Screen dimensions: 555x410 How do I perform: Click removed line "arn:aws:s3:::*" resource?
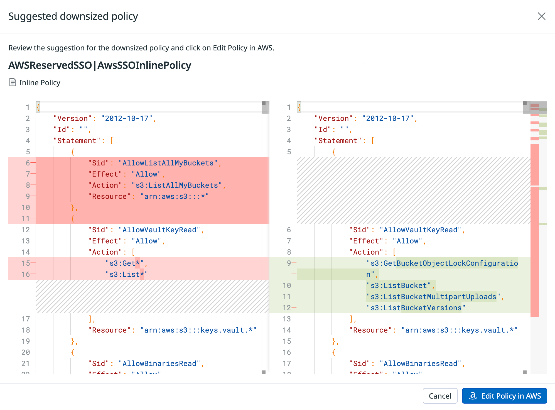coord(148,196)
